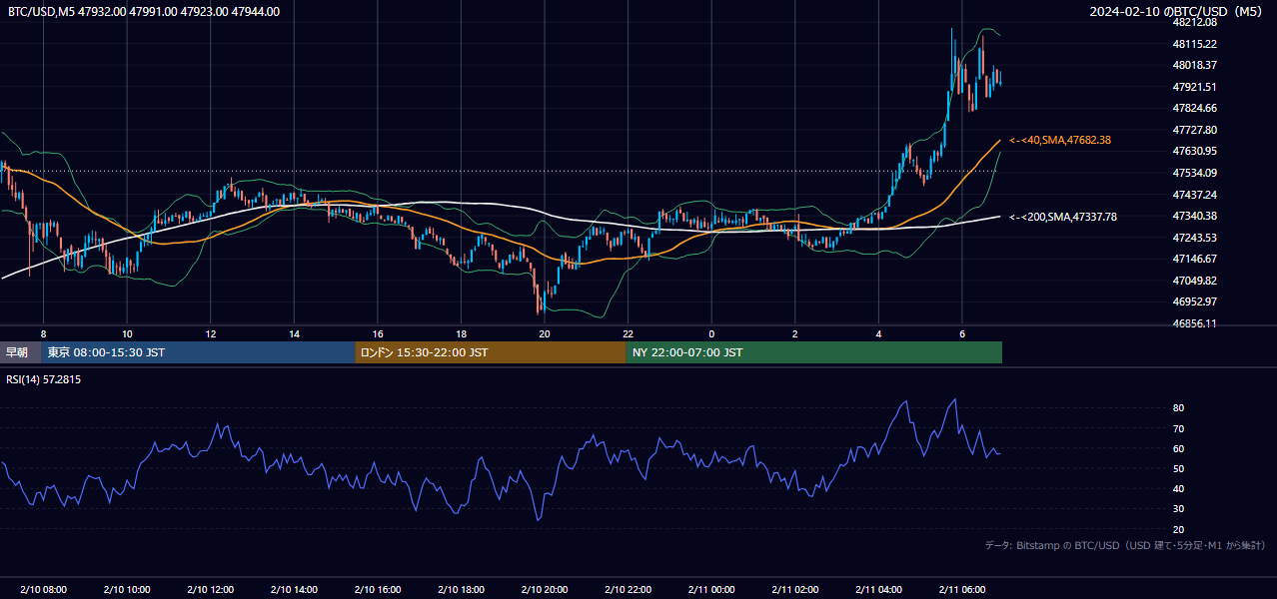The width and height of the screenshot is (1277, 599).
Task: Click the Bitstamp data source footnote
Action: click(x=1125, y=545)
